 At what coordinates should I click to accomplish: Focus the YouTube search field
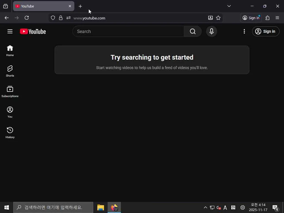tap(128, 31)
